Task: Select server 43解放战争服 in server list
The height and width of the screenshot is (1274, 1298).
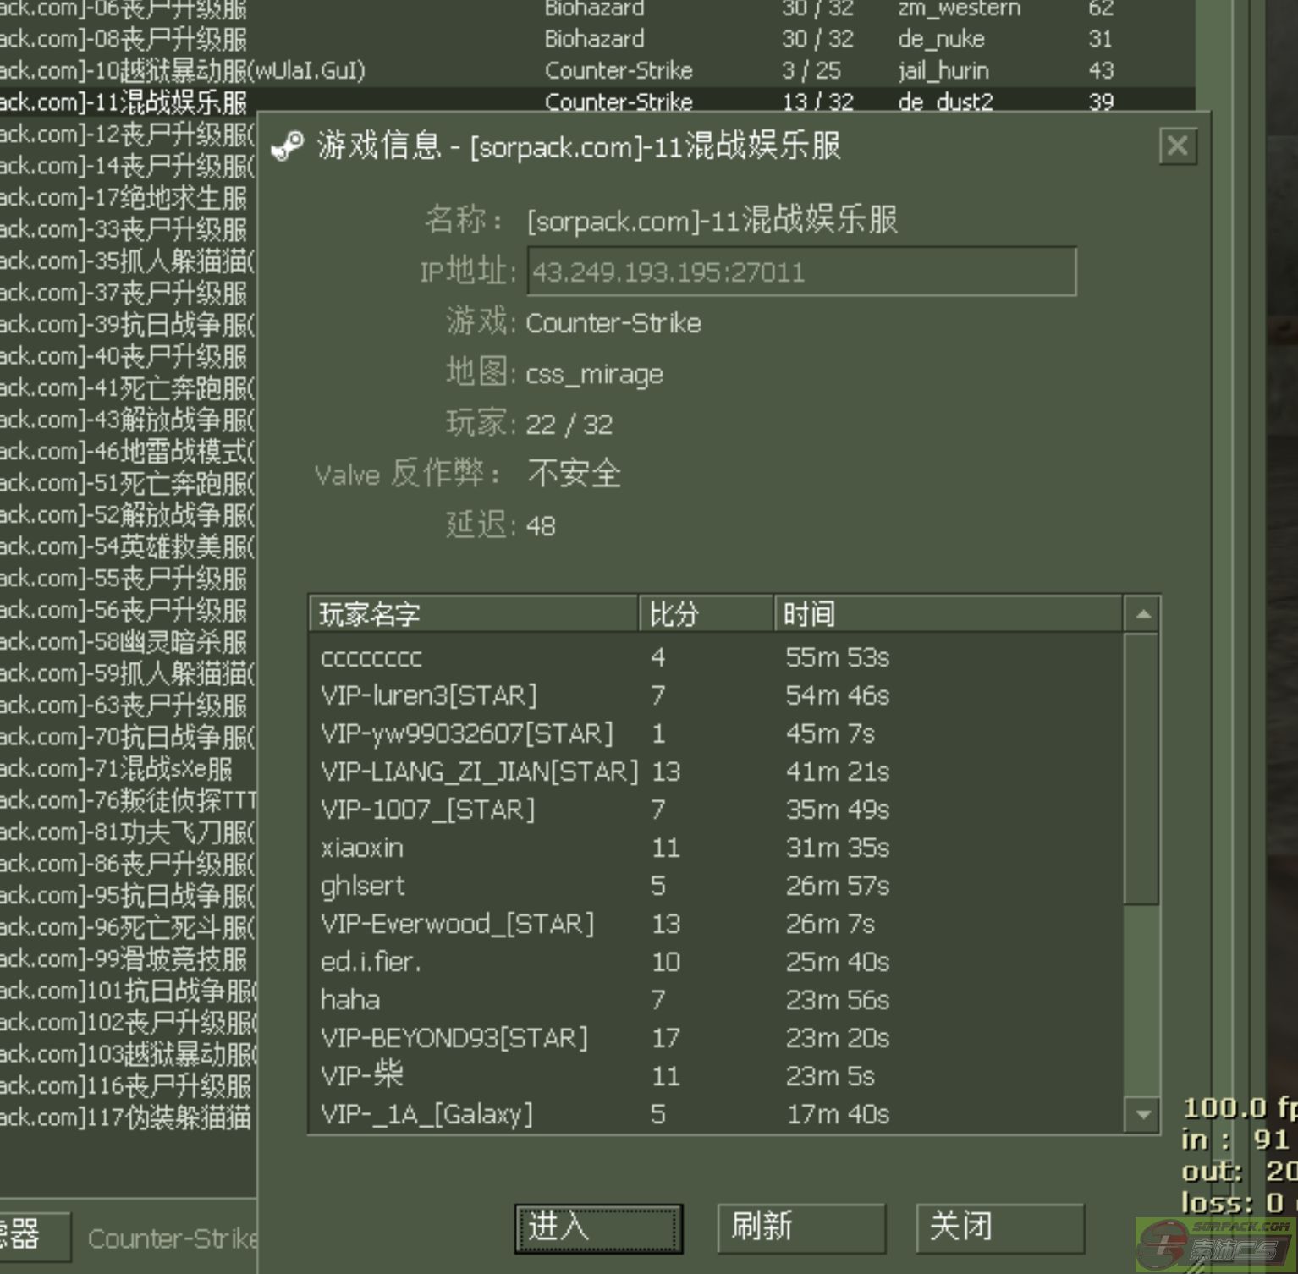Action: [128, 420]
